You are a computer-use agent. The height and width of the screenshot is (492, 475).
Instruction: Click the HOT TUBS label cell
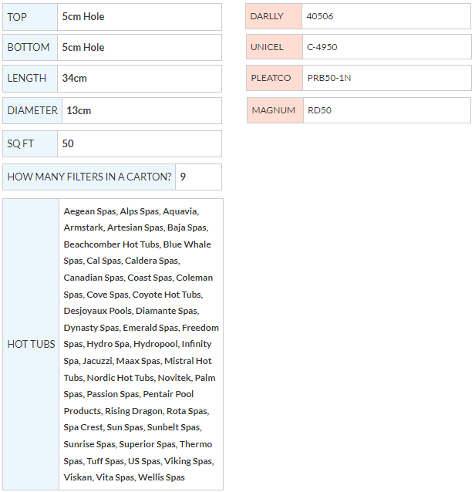[x=31, y=344]
